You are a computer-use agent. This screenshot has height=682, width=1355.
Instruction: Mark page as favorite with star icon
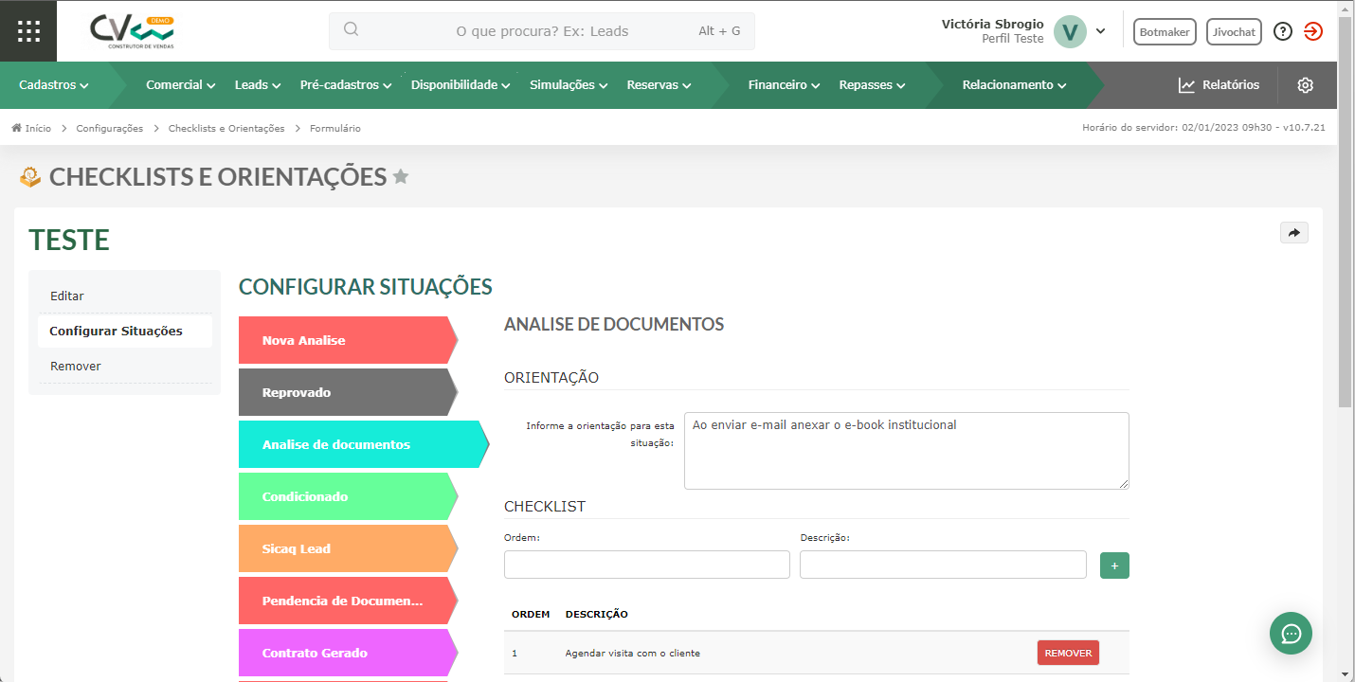tap(401, 176)
